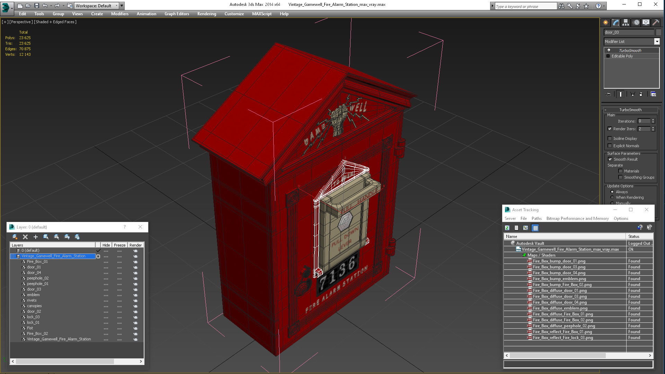Click the Hide column header in Layer dialog
The width and height of the screenshot is (665, 374).
[106, 245]
